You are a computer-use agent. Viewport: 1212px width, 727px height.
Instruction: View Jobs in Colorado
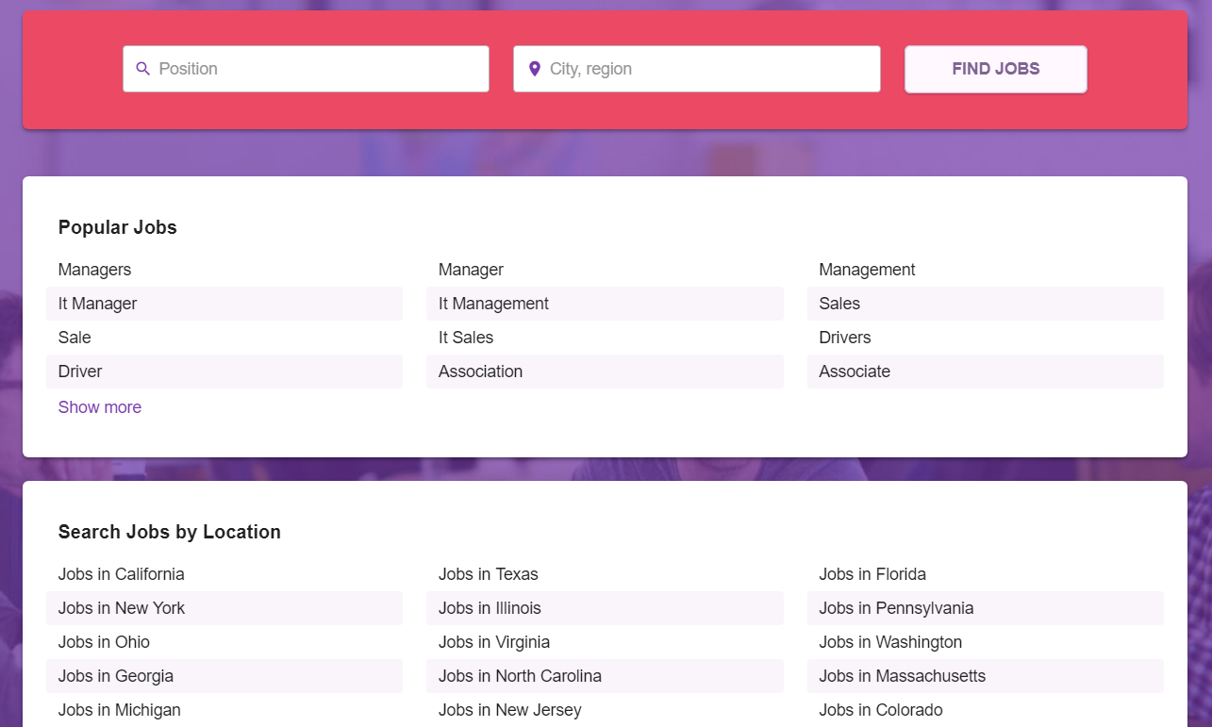[881, 709]
